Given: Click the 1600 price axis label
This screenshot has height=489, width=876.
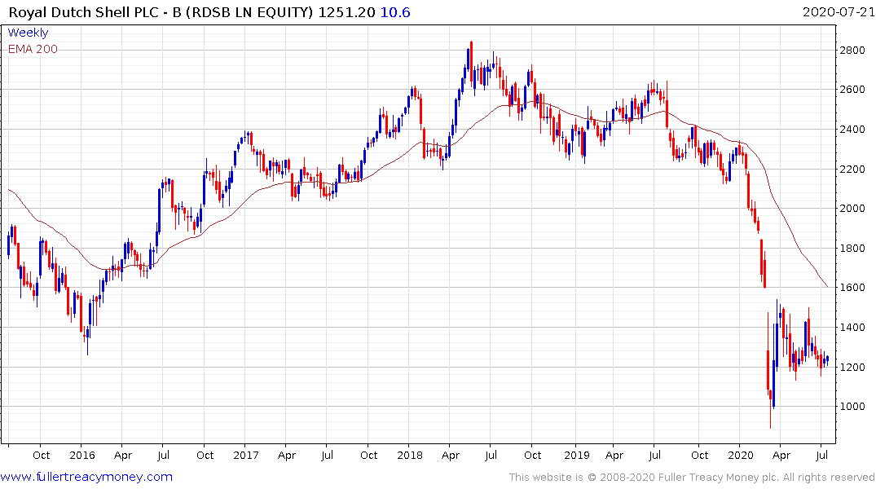Looking at the screenshot, I should click(852, 287).
